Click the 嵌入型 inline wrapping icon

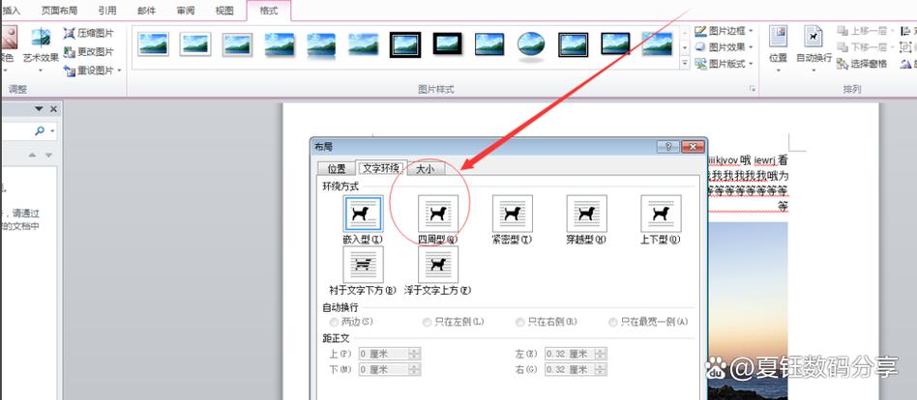click(x=363, y=214)
